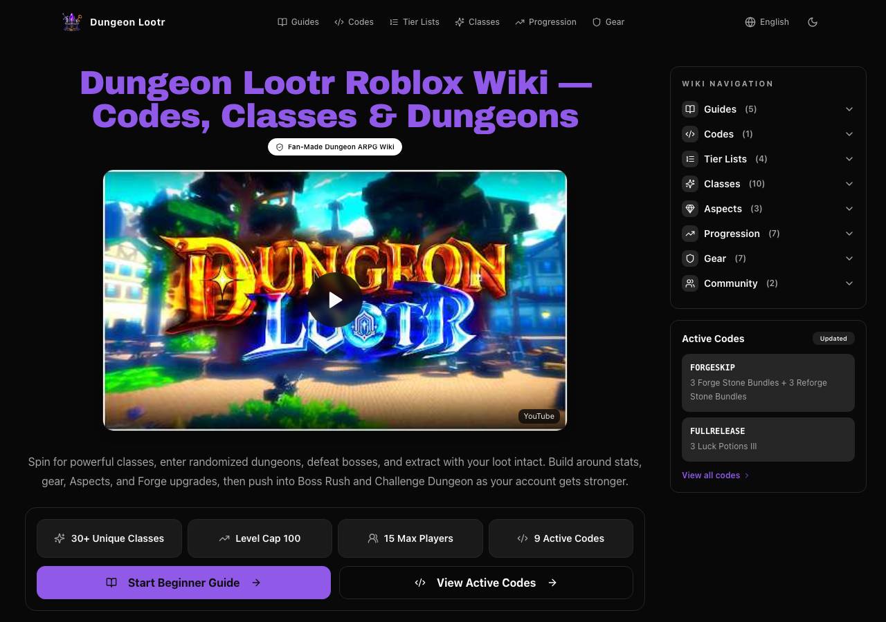Click the 9 Active Codes stat card
The image size is (886, 622).
pyautogui.click(x=561, y=538)
